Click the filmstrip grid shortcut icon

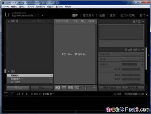click(x=18, y=94)
